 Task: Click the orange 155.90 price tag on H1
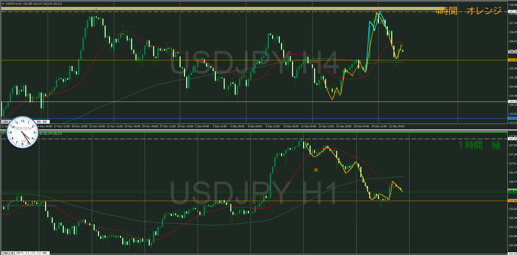(512, 201)
